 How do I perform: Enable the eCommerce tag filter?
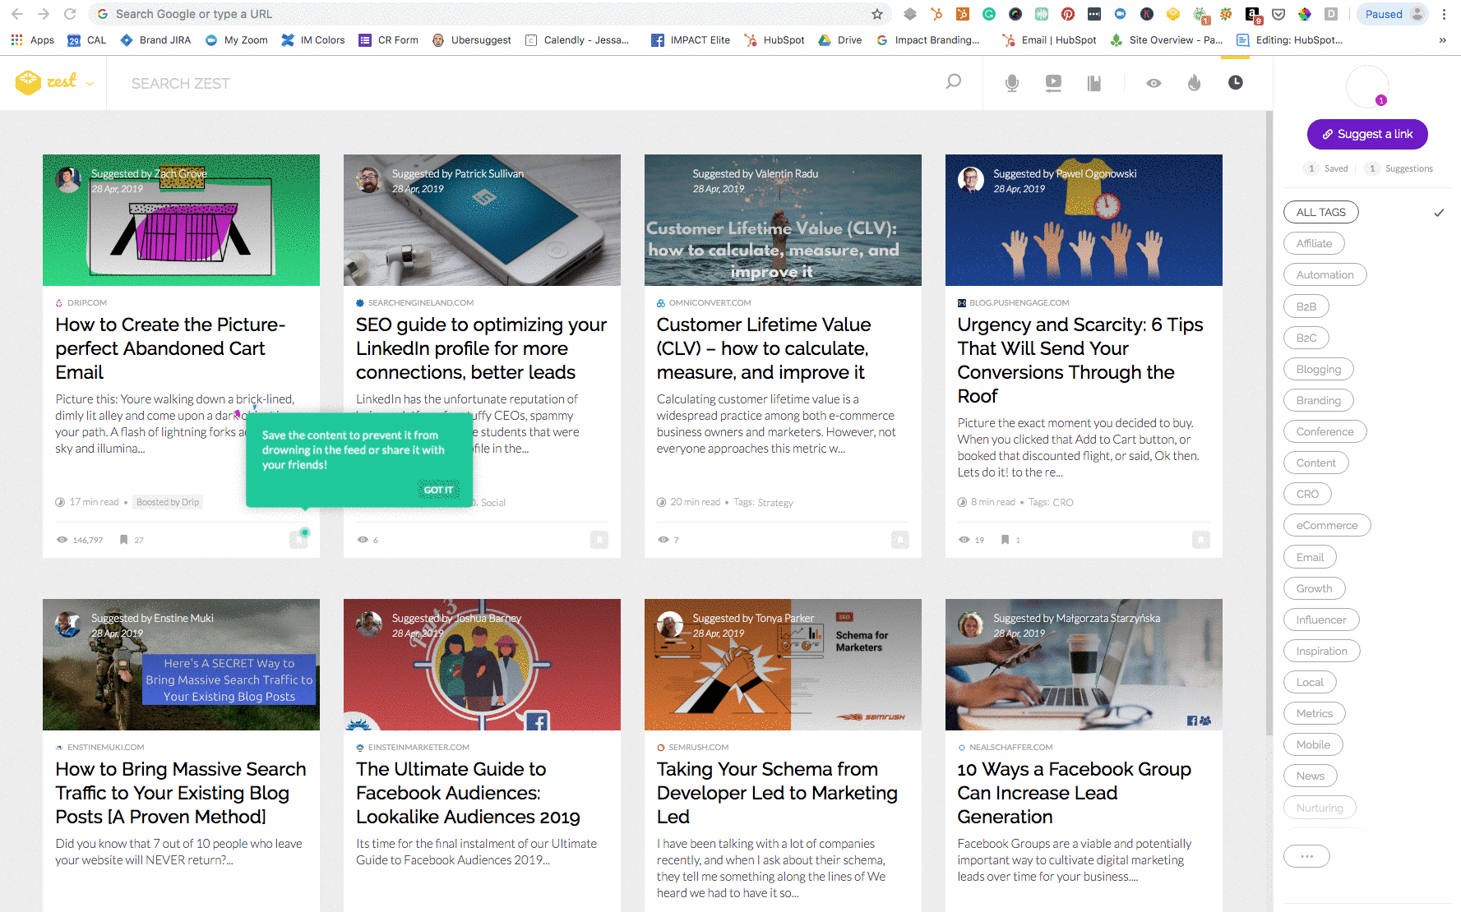point(1326,525)
